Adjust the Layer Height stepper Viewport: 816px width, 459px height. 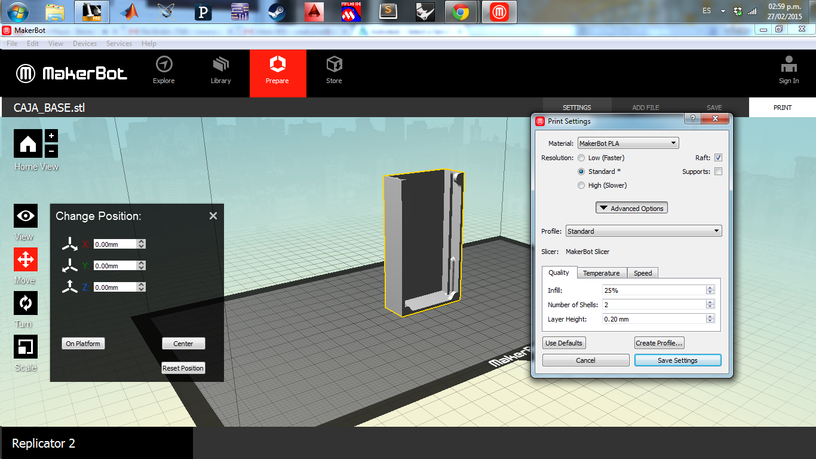click(710, 319)
